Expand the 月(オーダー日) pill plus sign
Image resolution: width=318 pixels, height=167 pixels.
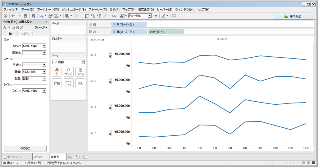(114, 24)
